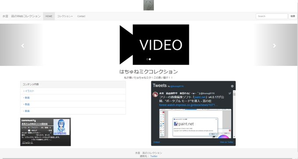
Task: Click the VIDEO camera slide image
Action: (x=154, y=44)
